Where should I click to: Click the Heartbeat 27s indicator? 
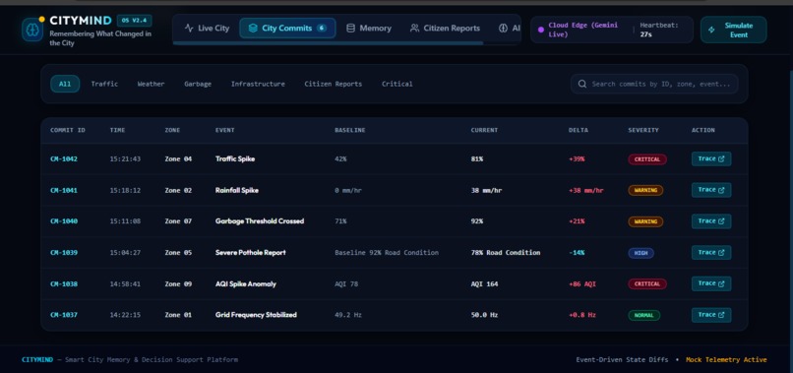[x=659, y=30]
